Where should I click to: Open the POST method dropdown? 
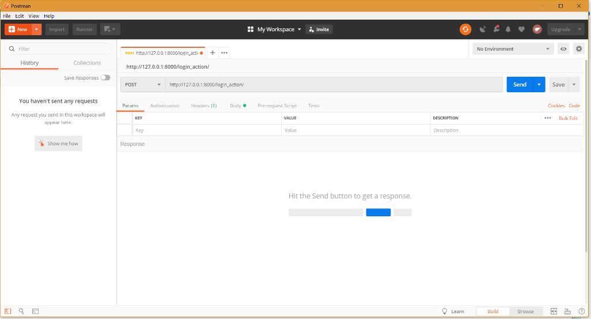(143, 85)
